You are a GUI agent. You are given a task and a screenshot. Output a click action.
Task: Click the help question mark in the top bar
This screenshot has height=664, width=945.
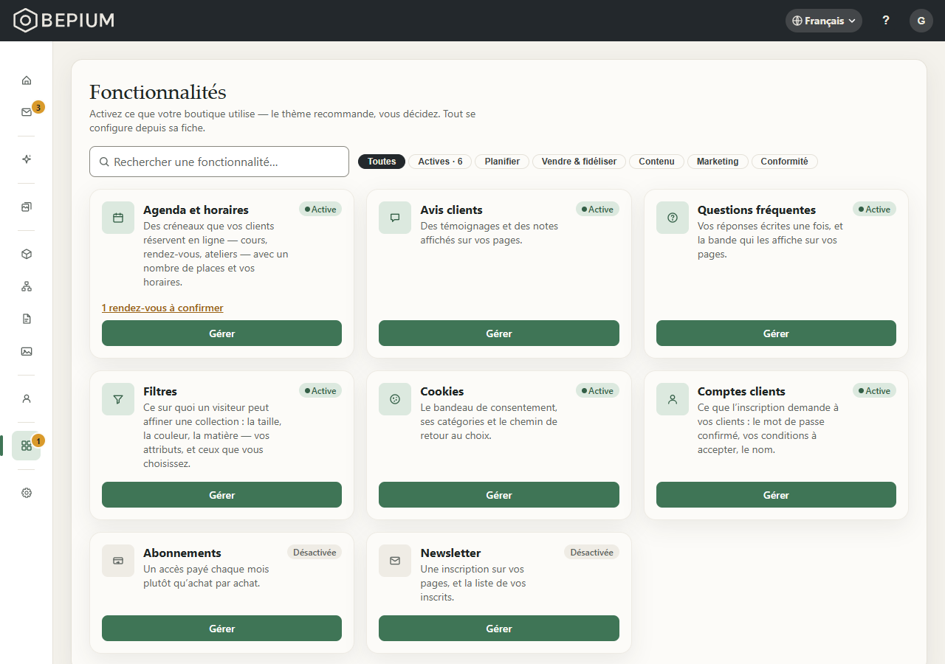[x=886, y=21]
